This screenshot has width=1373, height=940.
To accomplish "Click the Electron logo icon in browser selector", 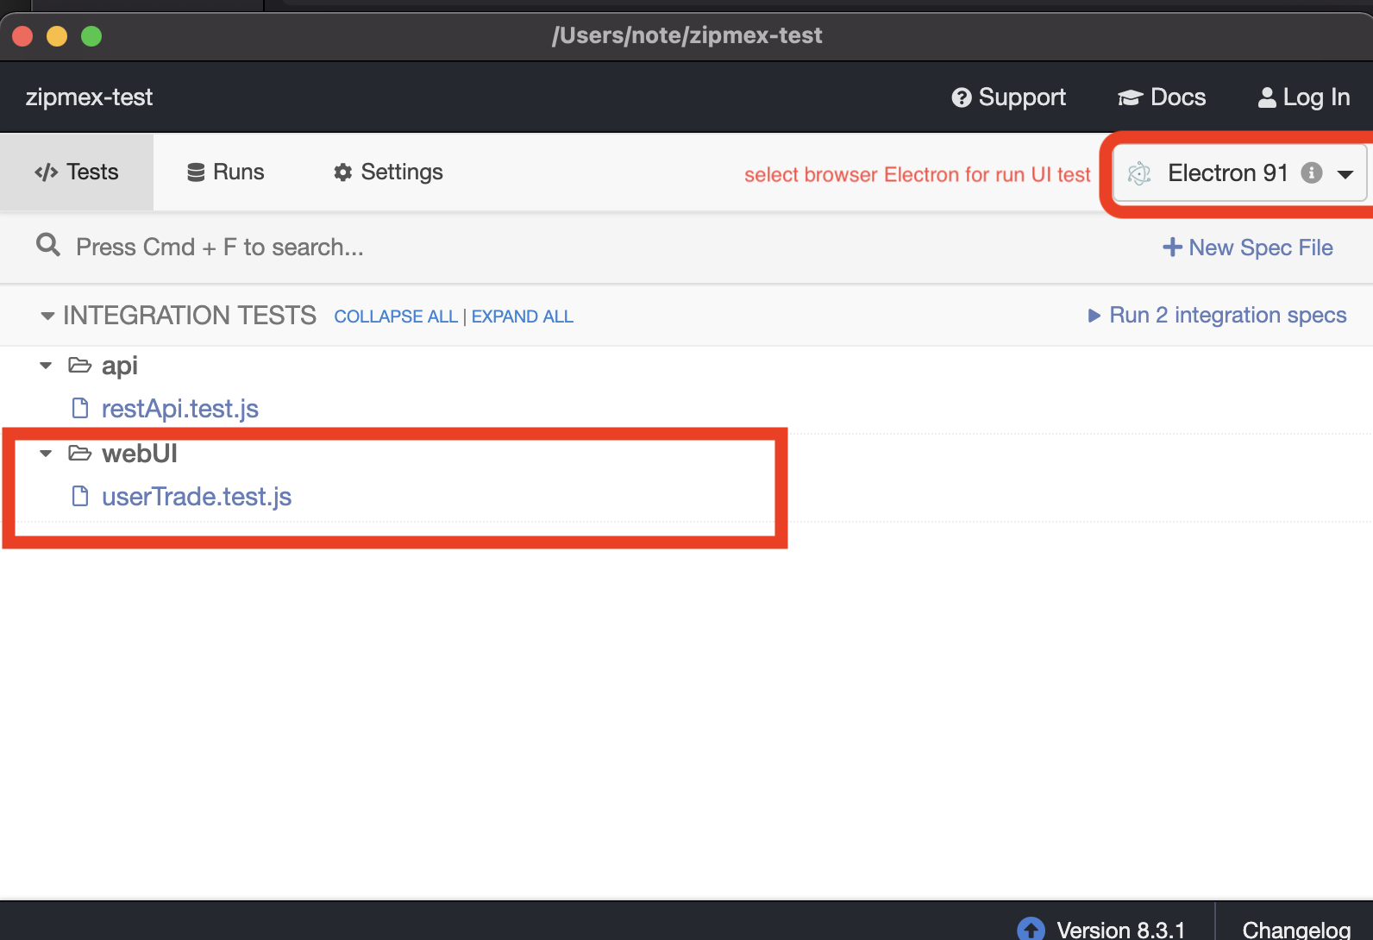I will click(x=1139, y=173).
